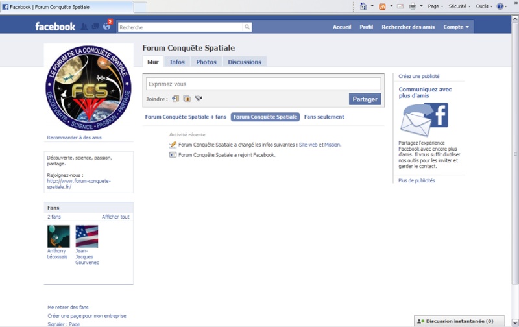519x327 pixels.
Task: Click the envelope and Facebook ad image
Action: [424, 119]
